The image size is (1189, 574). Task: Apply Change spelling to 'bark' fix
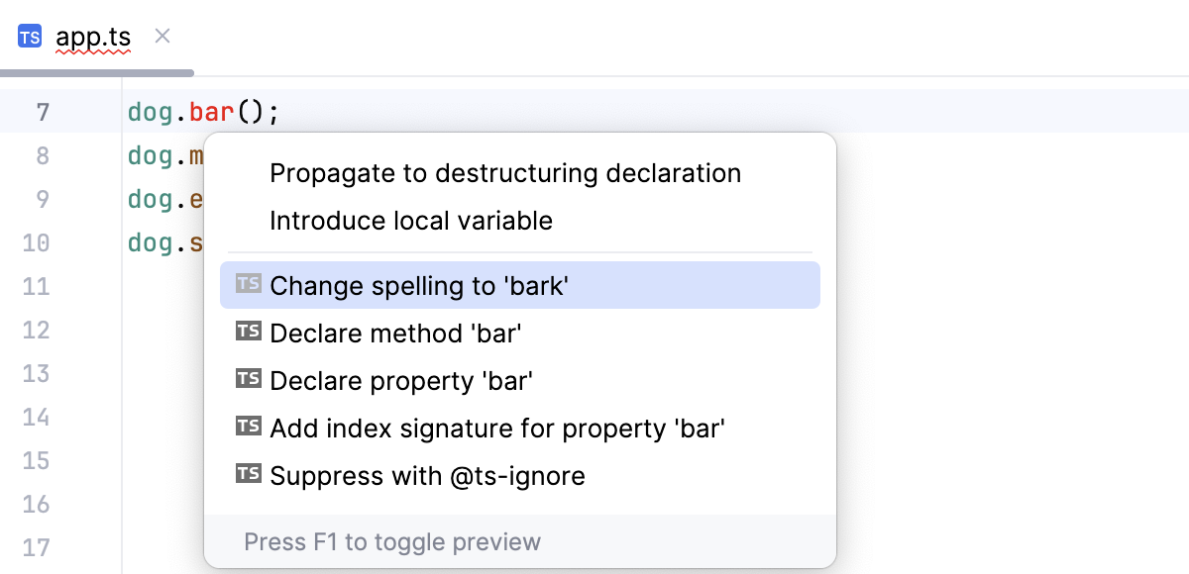pos(419,286)
